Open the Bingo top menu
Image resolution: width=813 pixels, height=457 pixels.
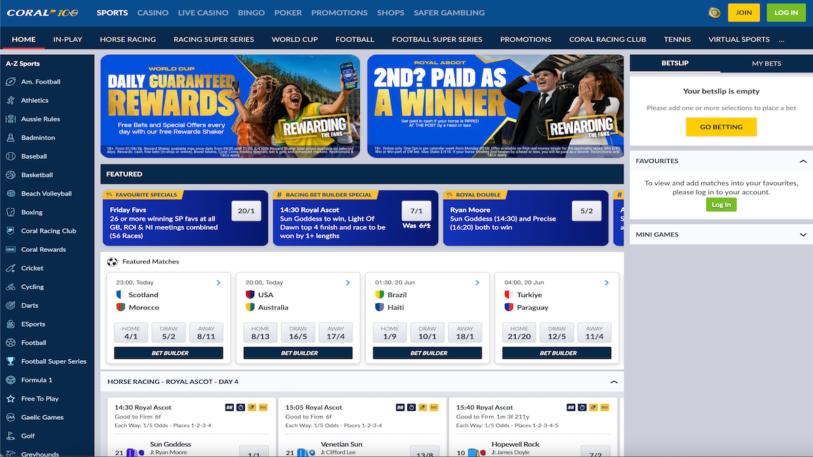pyautogui.click(x=251, y=12)
